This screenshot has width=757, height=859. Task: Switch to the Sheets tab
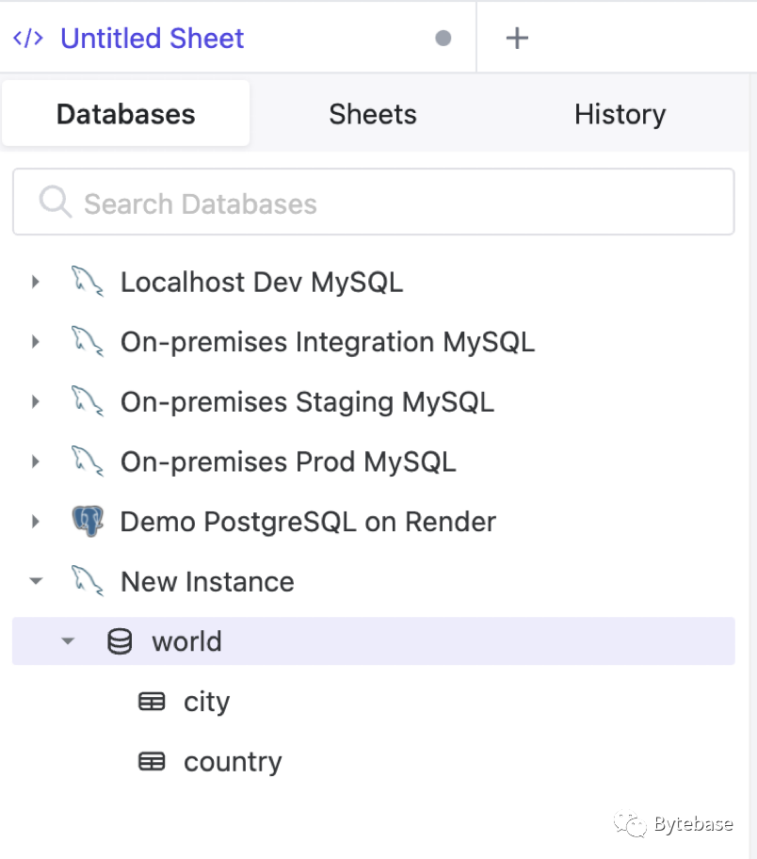coord(372,114)
